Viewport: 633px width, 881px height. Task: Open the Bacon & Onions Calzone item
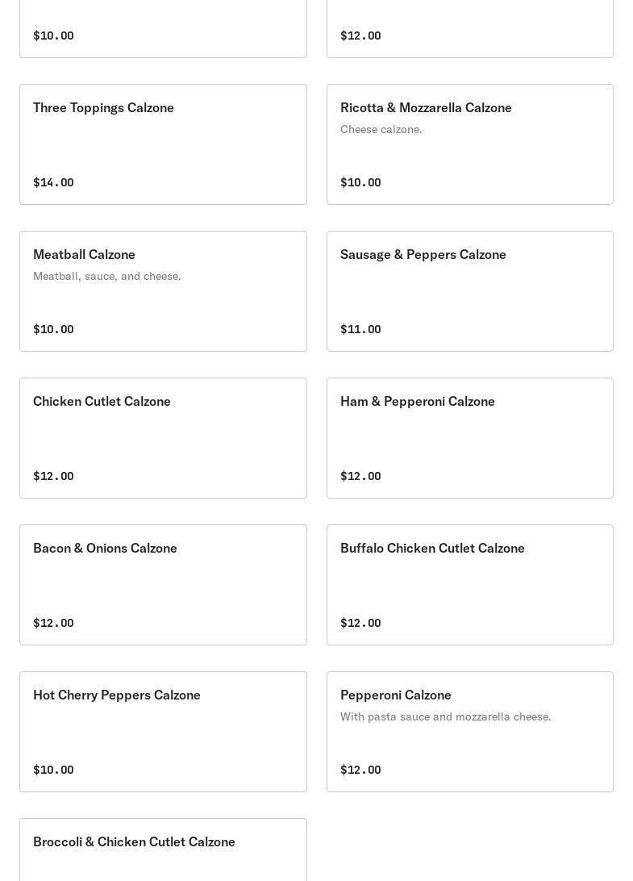click(x=163, y=584)
